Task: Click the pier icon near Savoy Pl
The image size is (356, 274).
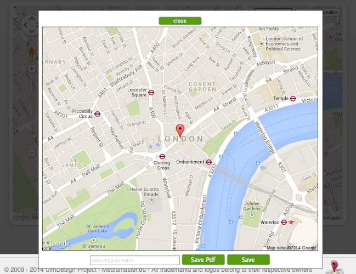Action: 235,134
